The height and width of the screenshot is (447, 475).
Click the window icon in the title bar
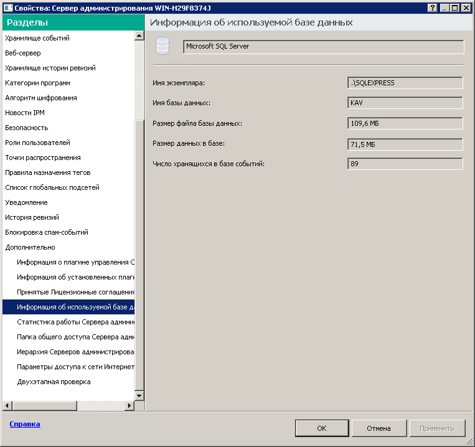7,7
